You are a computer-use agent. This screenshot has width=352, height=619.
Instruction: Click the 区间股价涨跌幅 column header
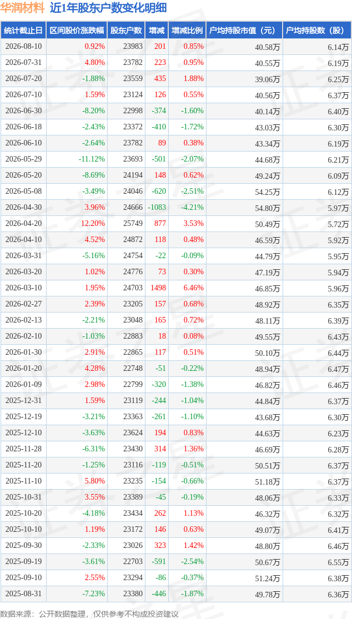pos(77,31)
